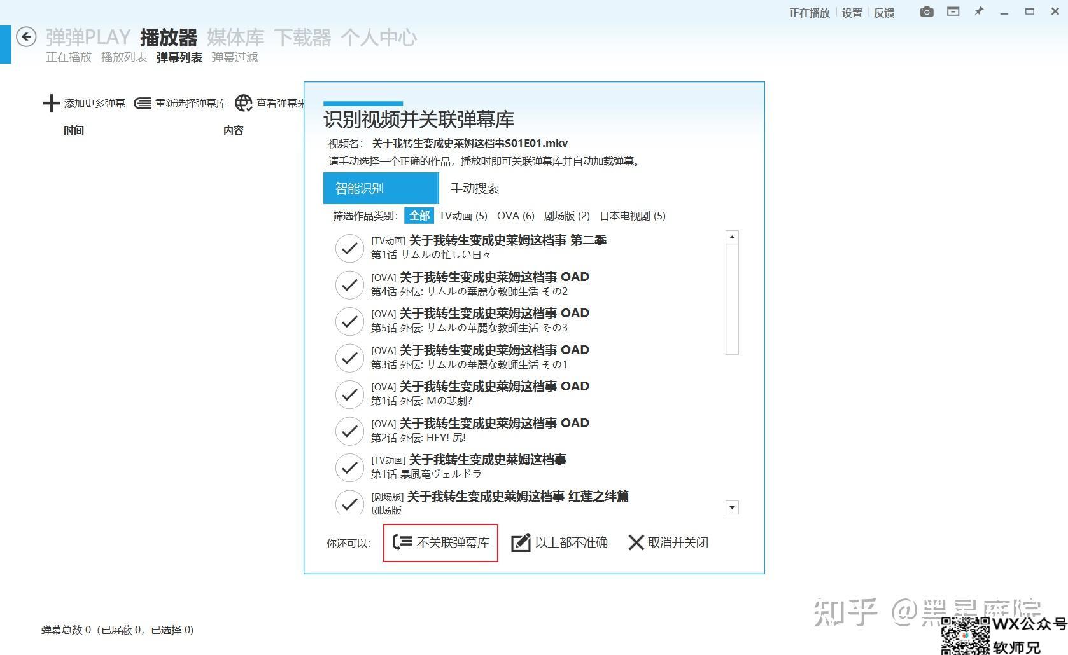
Task: Click the results list scroll-up arrow
Action: coord(732,237)
